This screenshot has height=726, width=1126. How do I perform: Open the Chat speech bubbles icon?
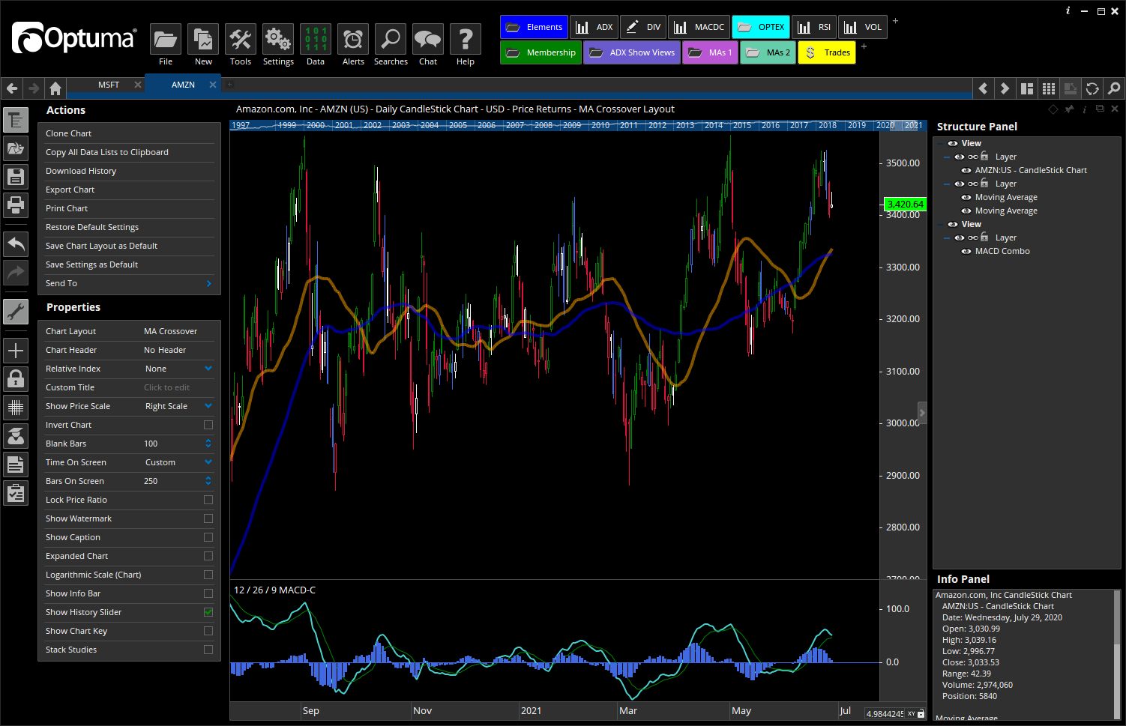tap(428, 39)
